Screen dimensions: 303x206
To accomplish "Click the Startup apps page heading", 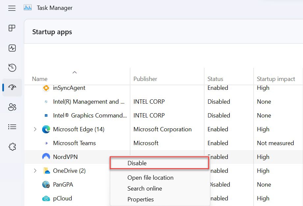I will tap(52, 32).
